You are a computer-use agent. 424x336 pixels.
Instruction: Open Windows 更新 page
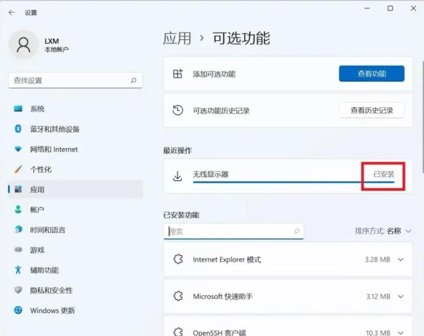tap(52, 310)
